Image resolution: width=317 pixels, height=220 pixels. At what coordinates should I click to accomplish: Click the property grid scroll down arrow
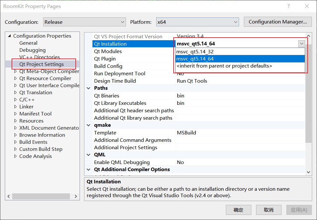point(308,172)
